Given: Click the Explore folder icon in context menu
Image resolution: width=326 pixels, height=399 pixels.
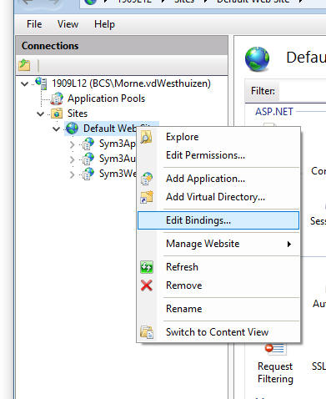Looking at the screenshot, I should point(146,137).
